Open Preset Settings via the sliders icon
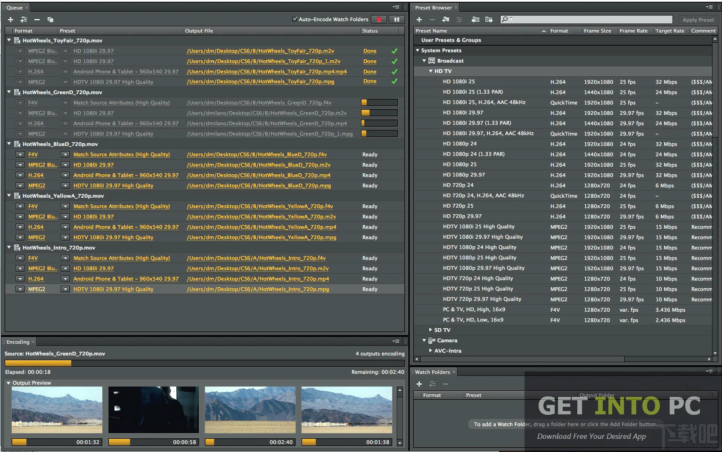 coord(459,19)
